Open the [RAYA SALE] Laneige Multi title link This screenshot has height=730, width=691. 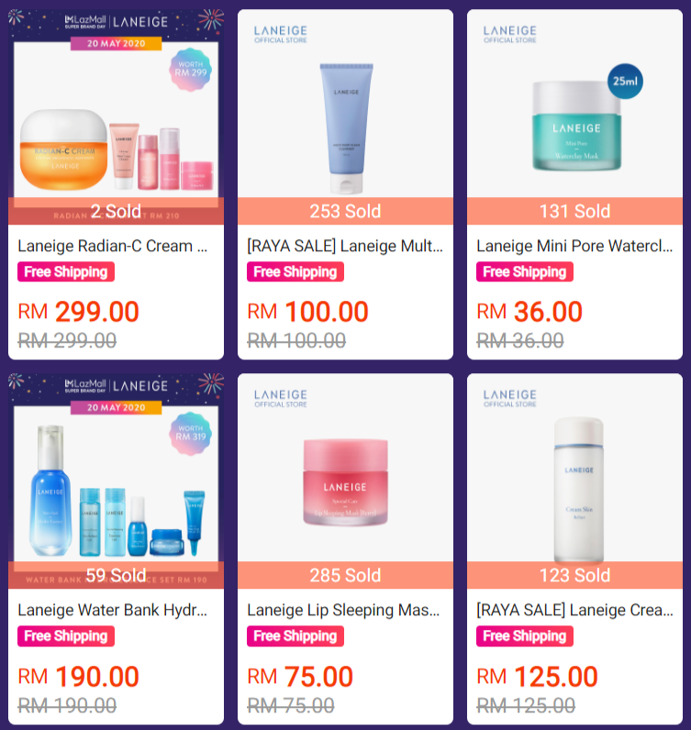tap(345, 246)
